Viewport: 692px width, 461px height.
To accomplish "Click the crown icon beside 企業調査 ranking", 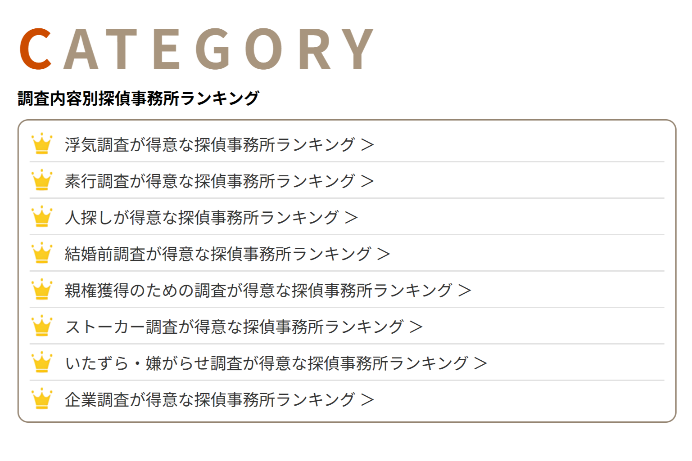I will pos(42,399).
